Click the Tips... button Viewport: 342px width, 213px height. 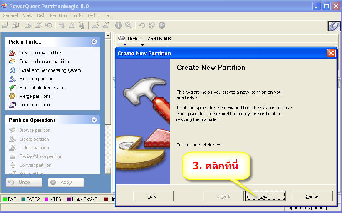click(x=154, y=196)
